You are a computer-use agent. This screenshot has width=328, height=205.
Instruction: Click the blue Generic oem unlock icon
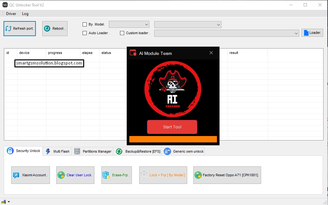point(167,151)
